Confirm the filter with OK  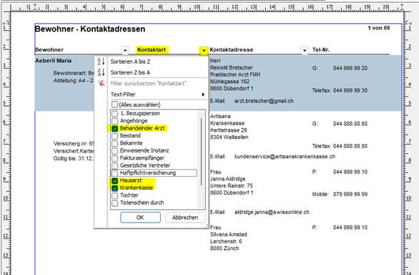(140, 218)
